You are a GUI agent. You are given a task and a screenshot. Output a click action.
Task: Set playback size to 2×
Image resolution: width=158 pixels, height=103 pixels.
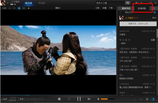14,8
